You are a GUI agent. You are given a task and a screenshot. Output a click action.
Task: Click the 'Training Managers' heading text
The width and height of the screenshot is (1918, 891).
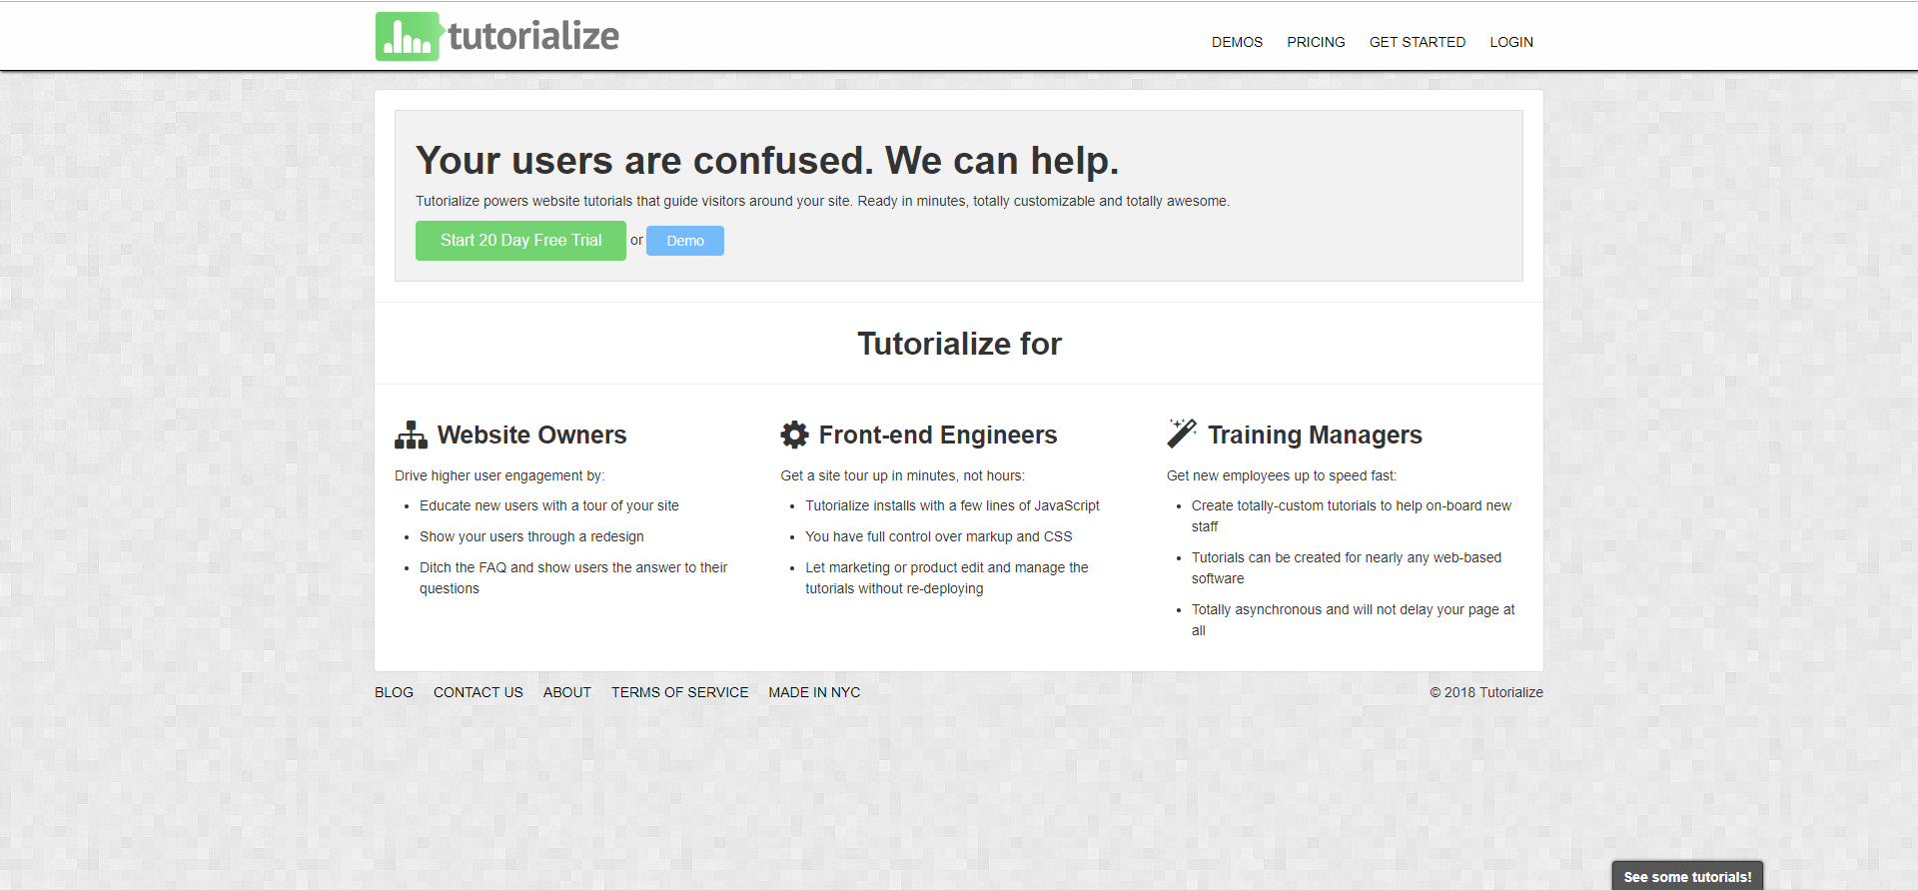(1315, 435)
